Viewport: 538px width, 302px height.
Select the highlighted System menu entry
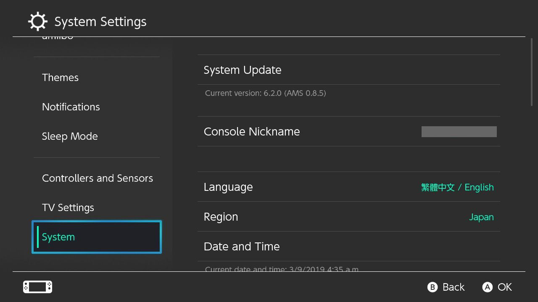click(97, 237)
